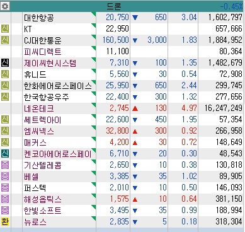245x232 pixels.
Task: Click the price 22,950 for KT
Action: click(x=117, y=28)
